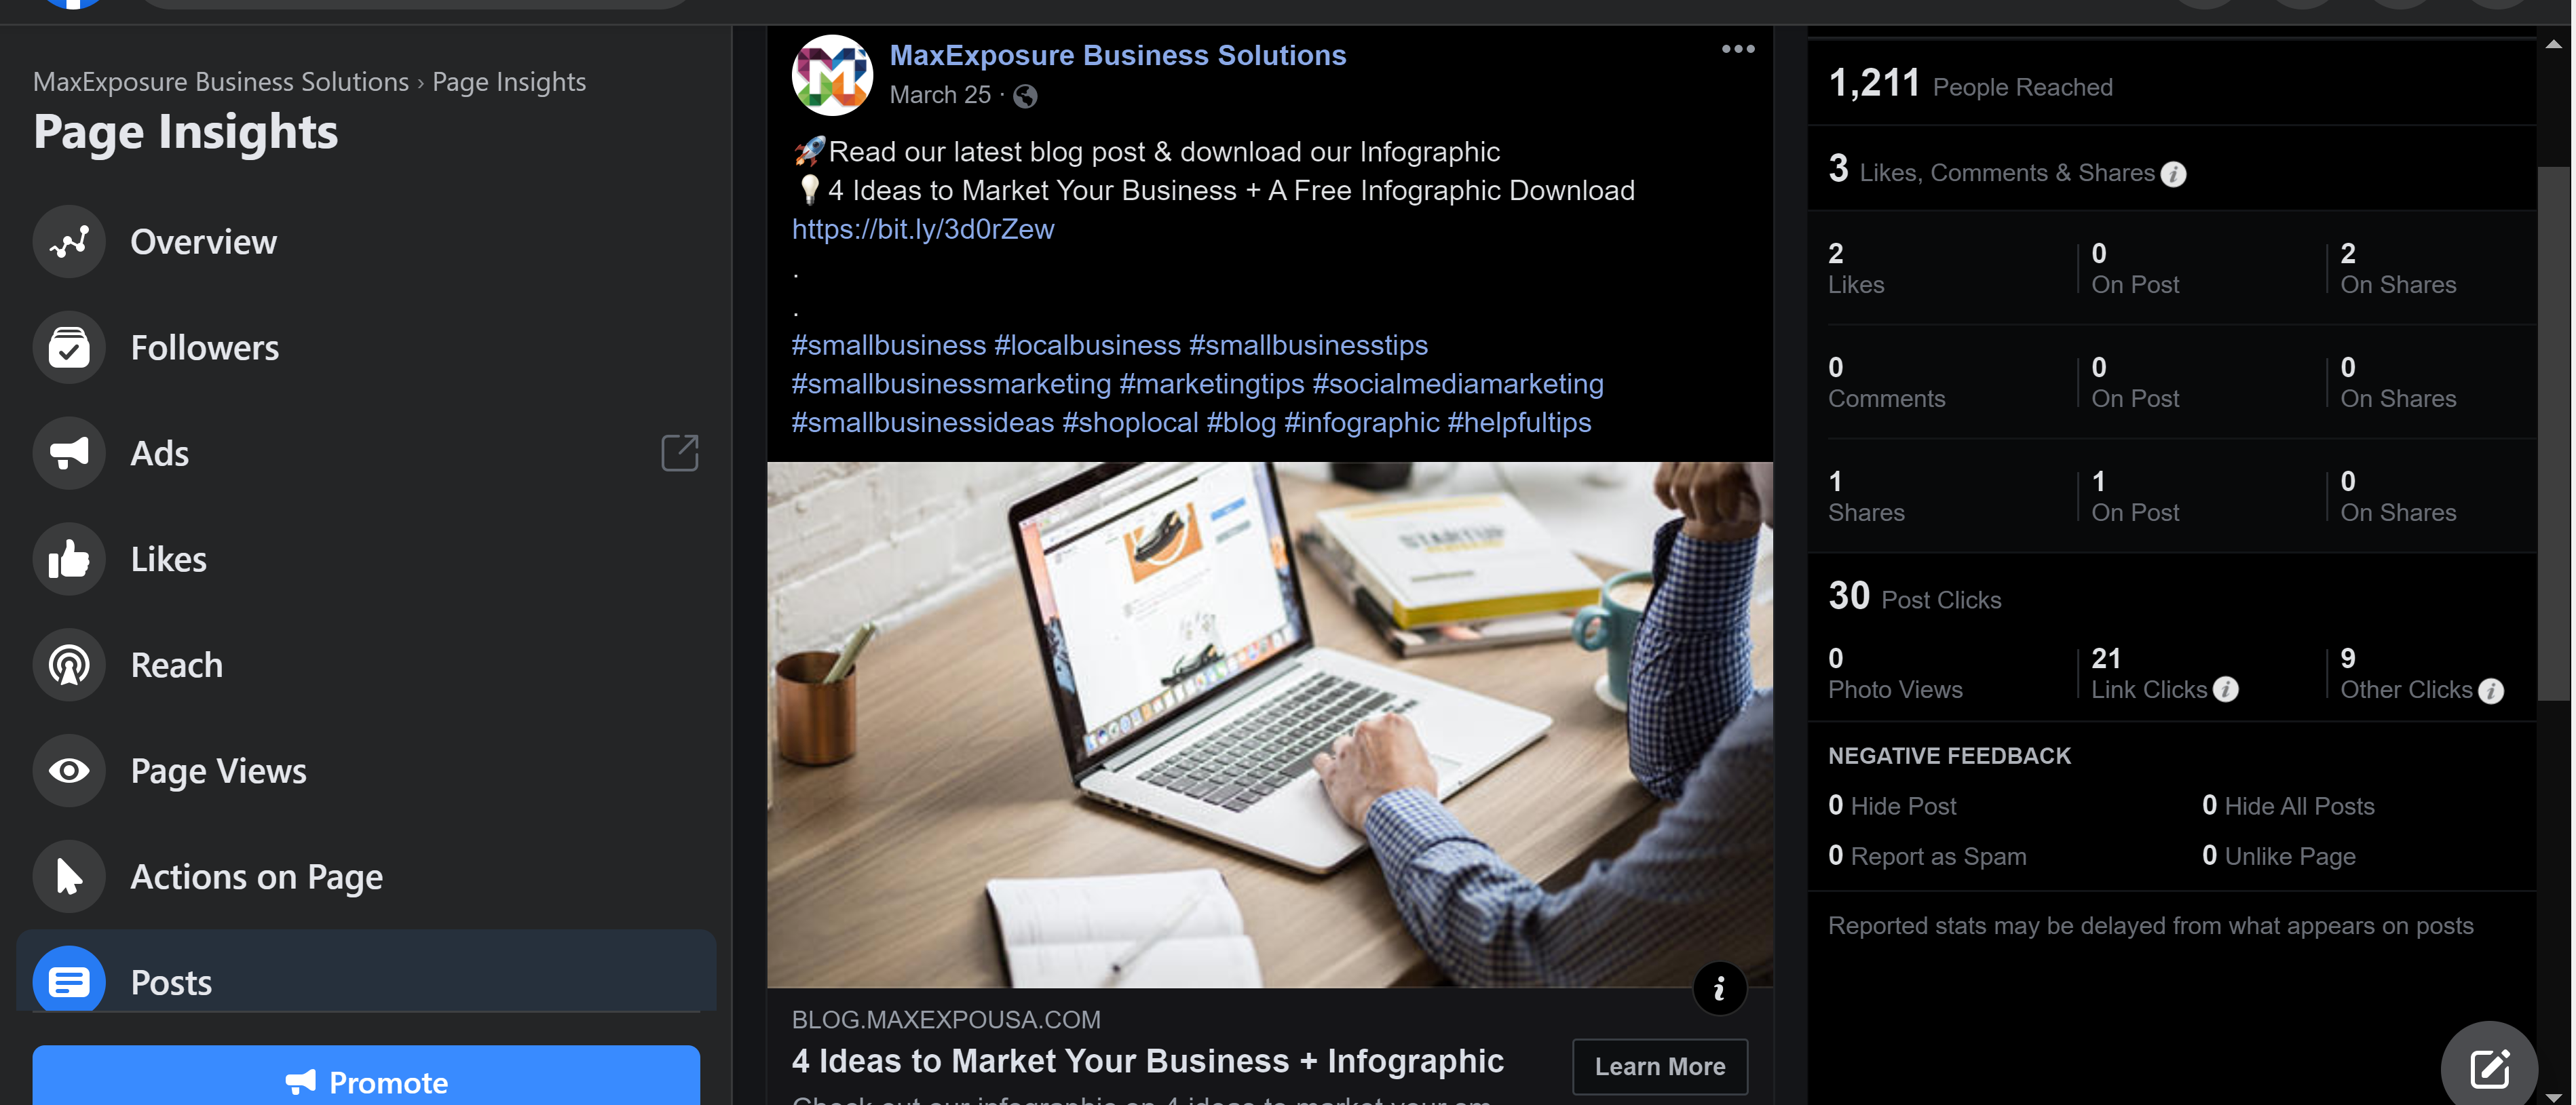This screenshot has width=2576, height=1105.
Task: Click the MaxExposure Business Solutions breadcrumb link
Action: click(x=221, y=82)
